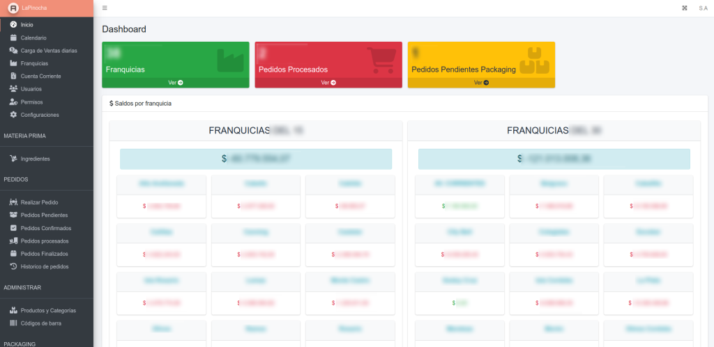714x347 pixels.
Task: Click the fullscreen expand icon
Action: point(685,8)
